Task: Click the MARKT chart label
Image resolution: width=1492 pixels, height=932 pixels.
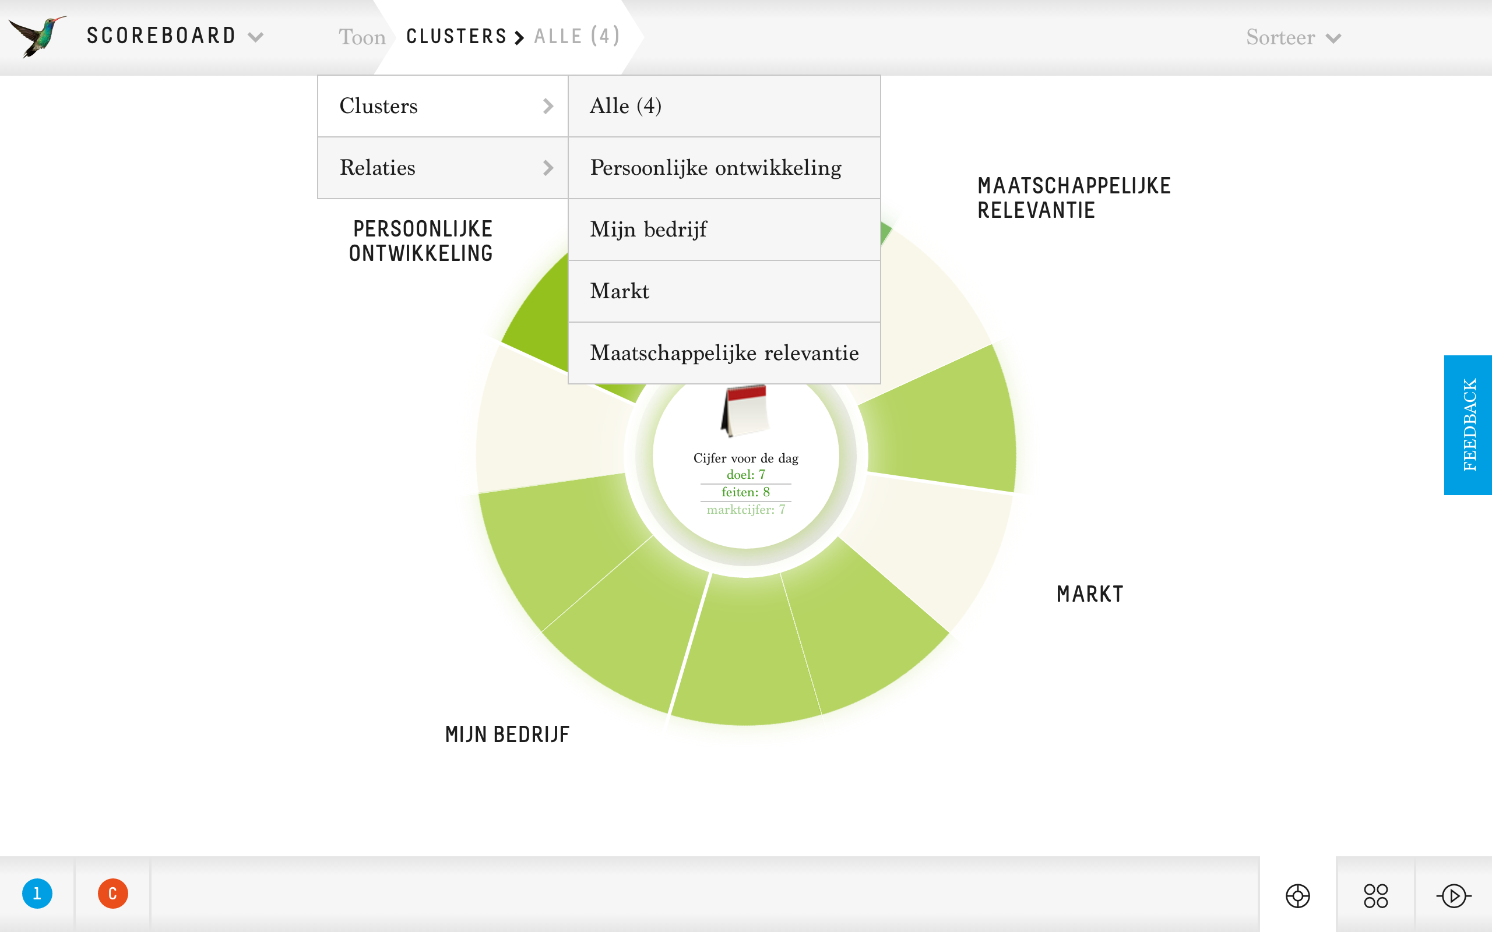Action: (x=1090, y=594)
